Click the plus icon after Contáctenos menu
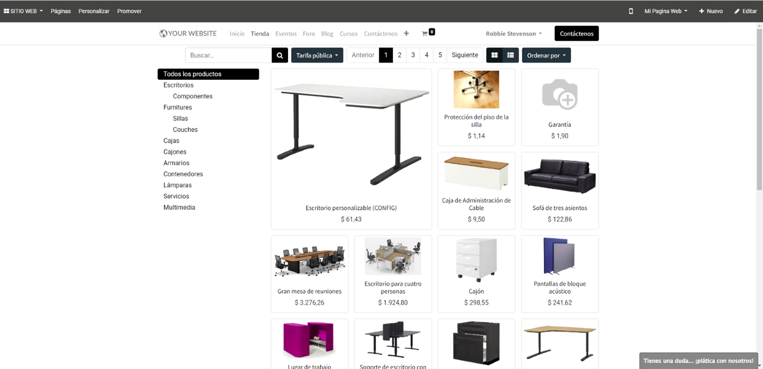 pyautogui.click(x=406, y=34)
